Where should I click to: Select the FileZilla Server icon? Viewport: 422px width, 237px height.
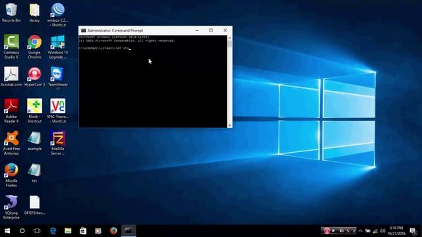tap(57, 143)
